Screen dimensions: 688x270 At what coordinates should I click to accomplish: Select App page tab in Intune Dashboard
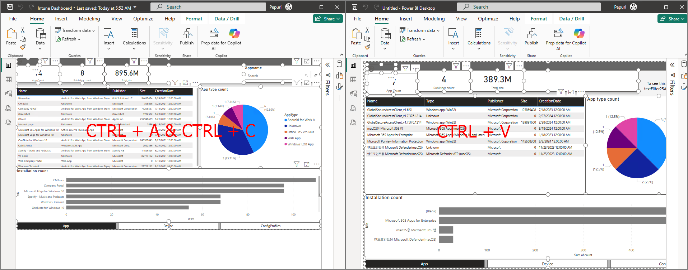(x=66, y=226)
